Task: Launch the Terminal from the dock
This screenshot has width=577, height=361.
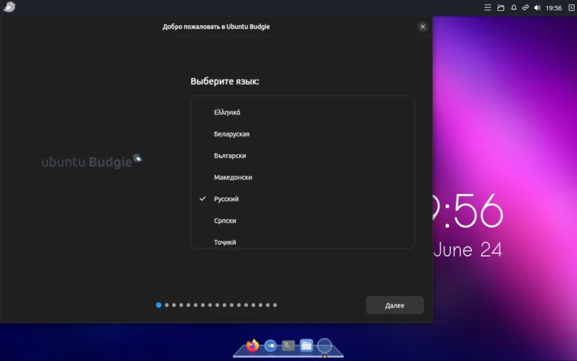Action: (x=288, y=346)
